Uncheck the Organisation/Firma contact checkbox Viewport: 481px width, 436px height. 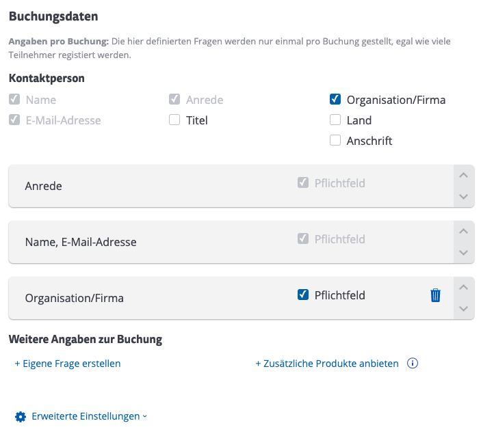pyautogui.click(x=335, y=100)
